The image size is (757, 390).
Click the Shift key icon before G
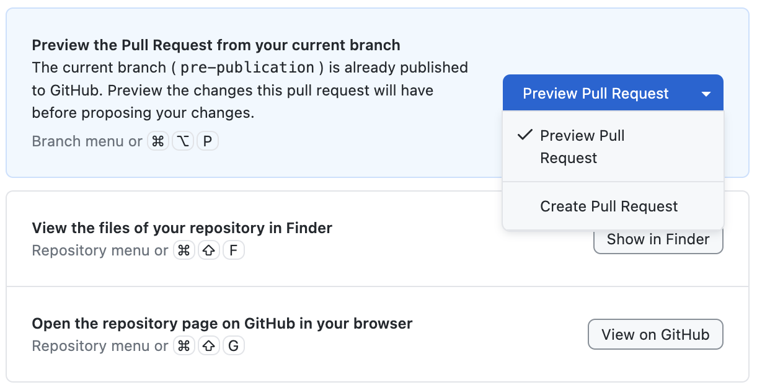coord(209,346)
